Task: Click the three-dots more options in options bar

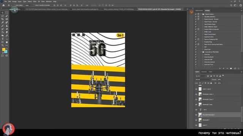Action: pyautogui.click(x=87, y=5)
